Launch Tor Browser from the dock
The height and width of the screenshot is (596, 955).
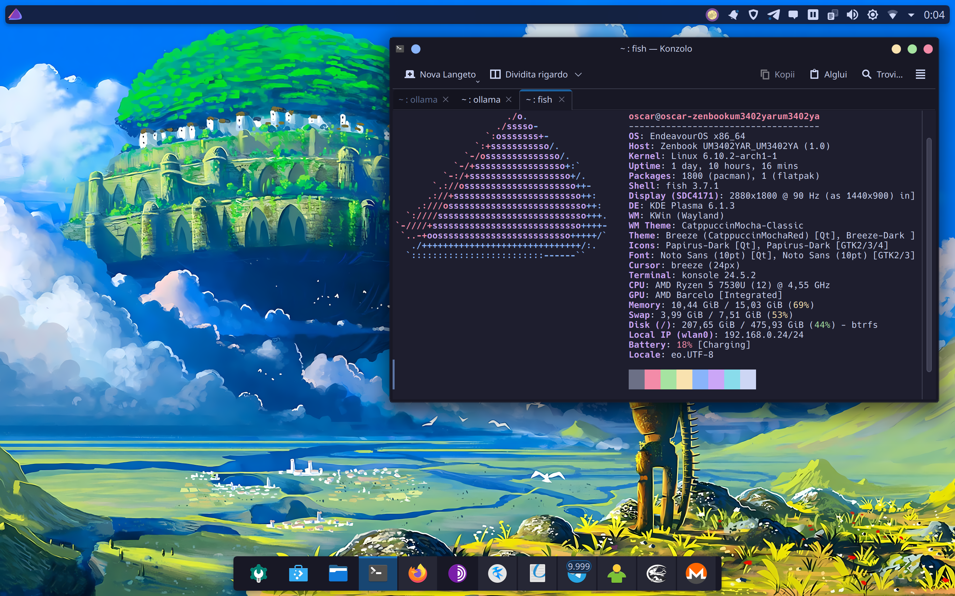(457, 573)
